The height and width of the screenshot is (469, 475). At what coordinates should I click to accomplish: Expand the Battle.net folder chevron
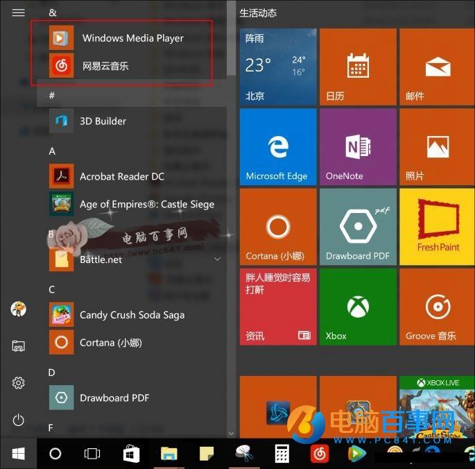tap(217, 259)
